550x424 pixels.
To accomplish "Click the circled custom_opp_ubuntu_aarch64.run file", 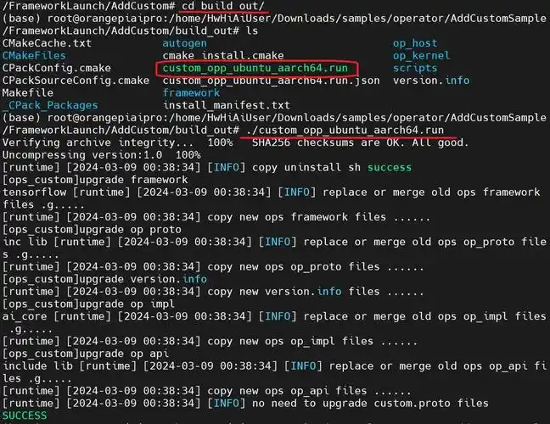I will point(255,68).
